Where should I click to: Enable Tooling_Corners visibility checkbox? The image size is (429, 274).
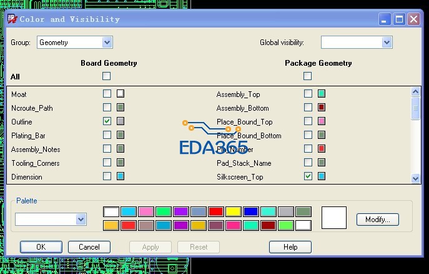(x=107, y=163)
